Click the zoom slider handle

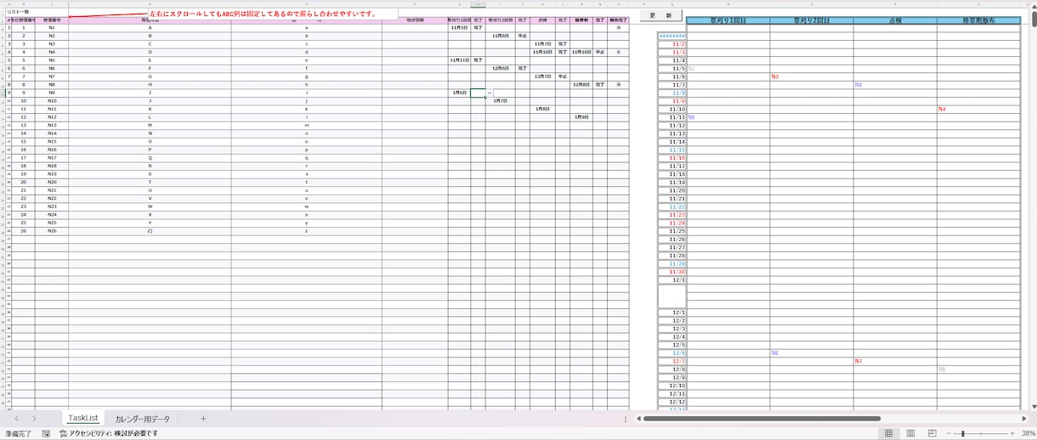pyautogui.click(x=963, y=433)
